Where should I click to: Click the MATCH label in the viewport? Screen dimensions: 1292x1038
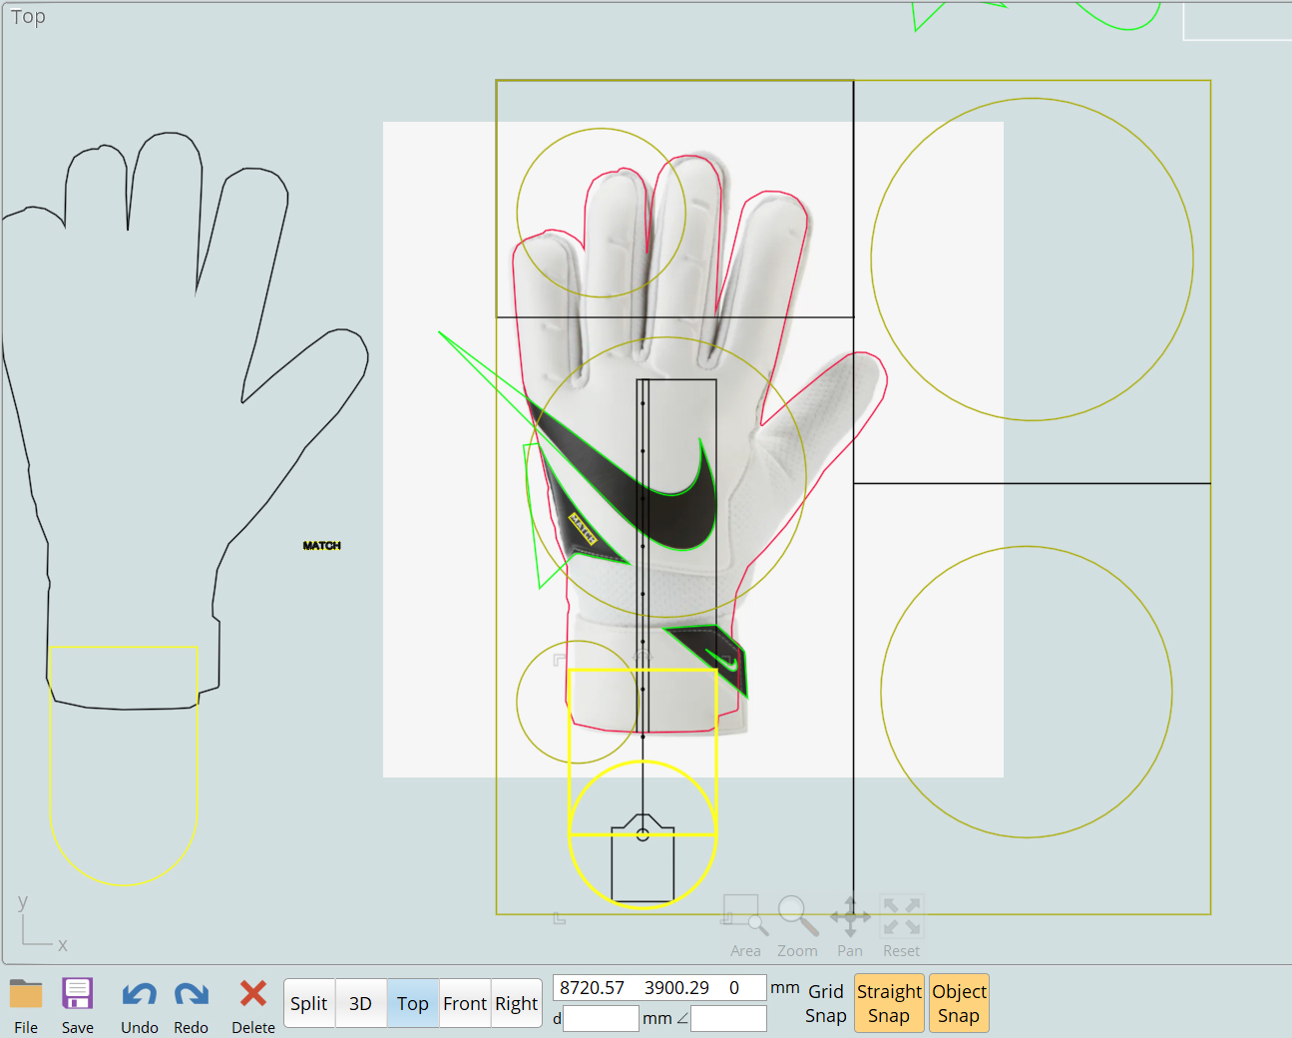pyautogui.click(x=322, y=546)
